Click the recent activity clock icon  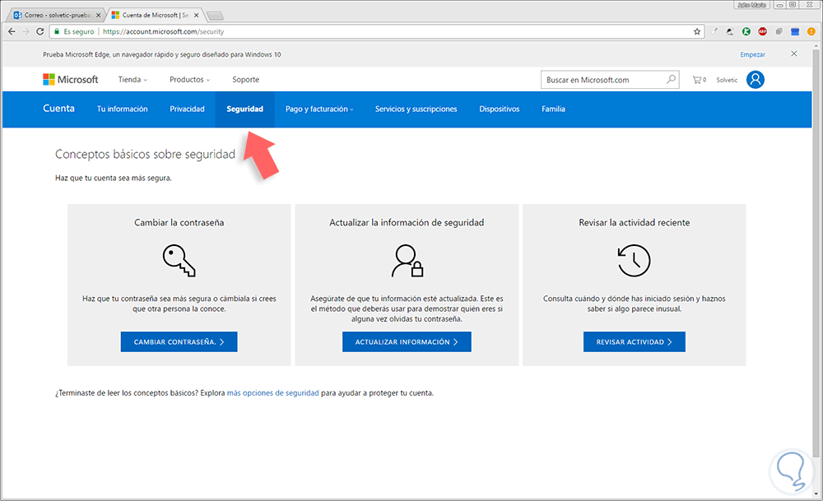[x=634, y=260]
